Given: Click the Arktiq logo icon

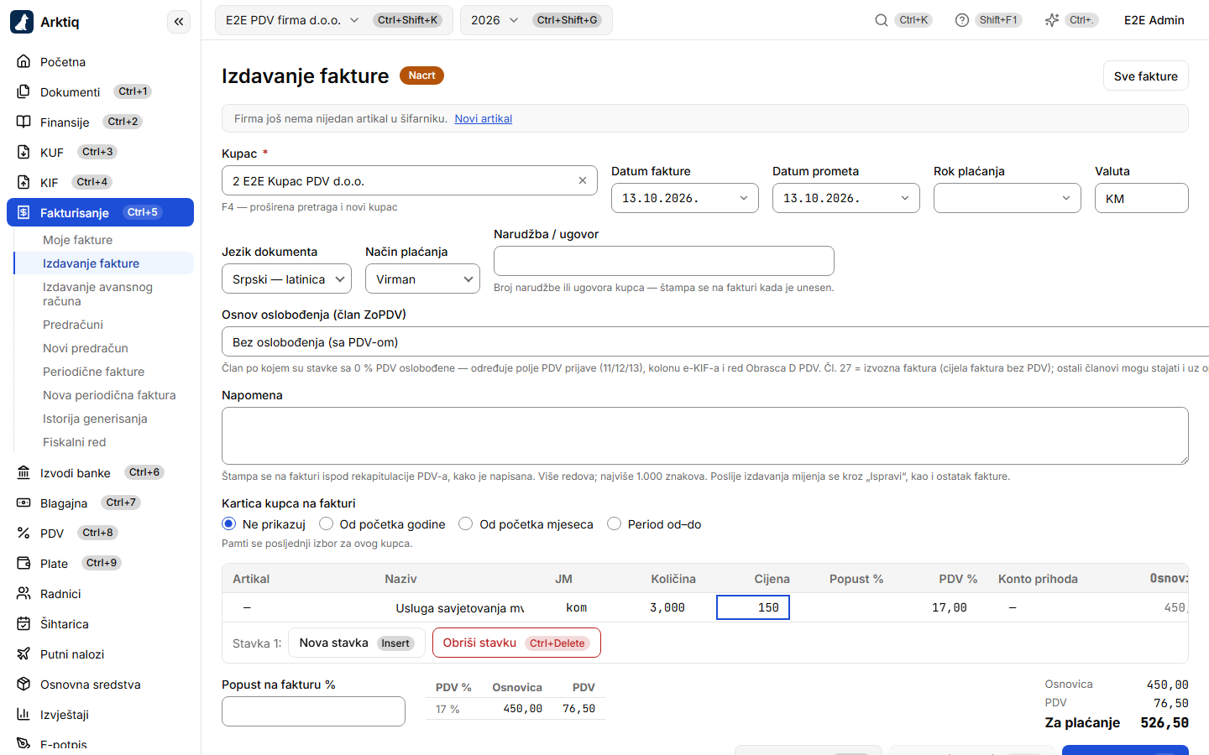Looking at the screenshot, I should pos(22,22).
